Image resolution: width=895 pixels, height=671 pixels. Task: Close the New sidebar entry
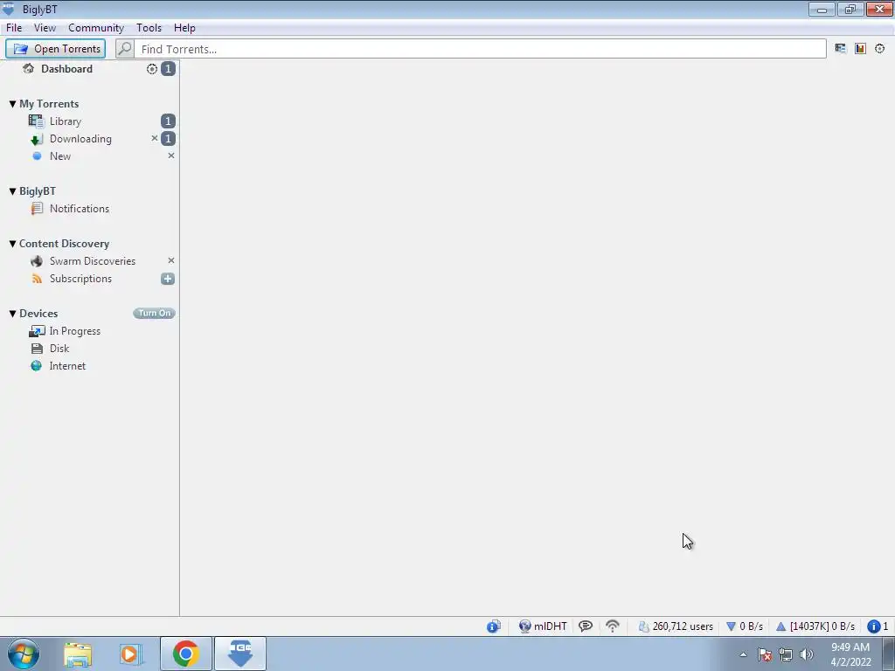click(170, 156)
